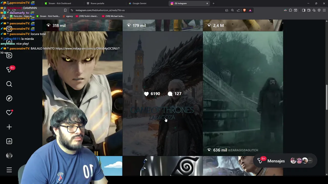View site information icon beside the URL
This screenshot has width=328, height=184.
(72, 10)
